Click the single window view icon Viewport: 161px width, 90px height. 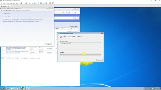[x=41, y=3]
